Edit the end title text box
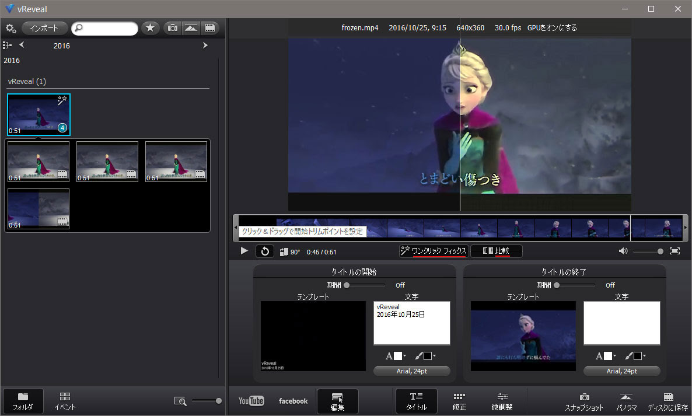 click(622, 323)
